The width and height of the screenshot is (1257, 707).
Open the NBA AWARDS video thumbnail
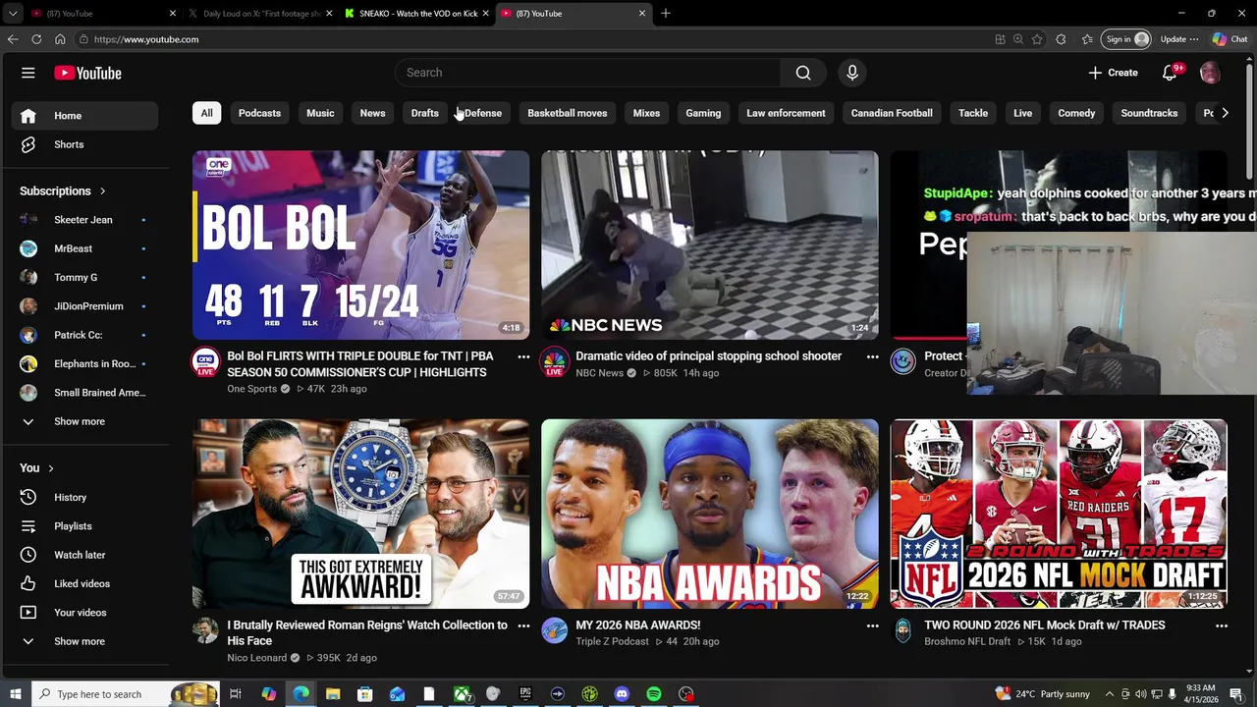point(710,514)
